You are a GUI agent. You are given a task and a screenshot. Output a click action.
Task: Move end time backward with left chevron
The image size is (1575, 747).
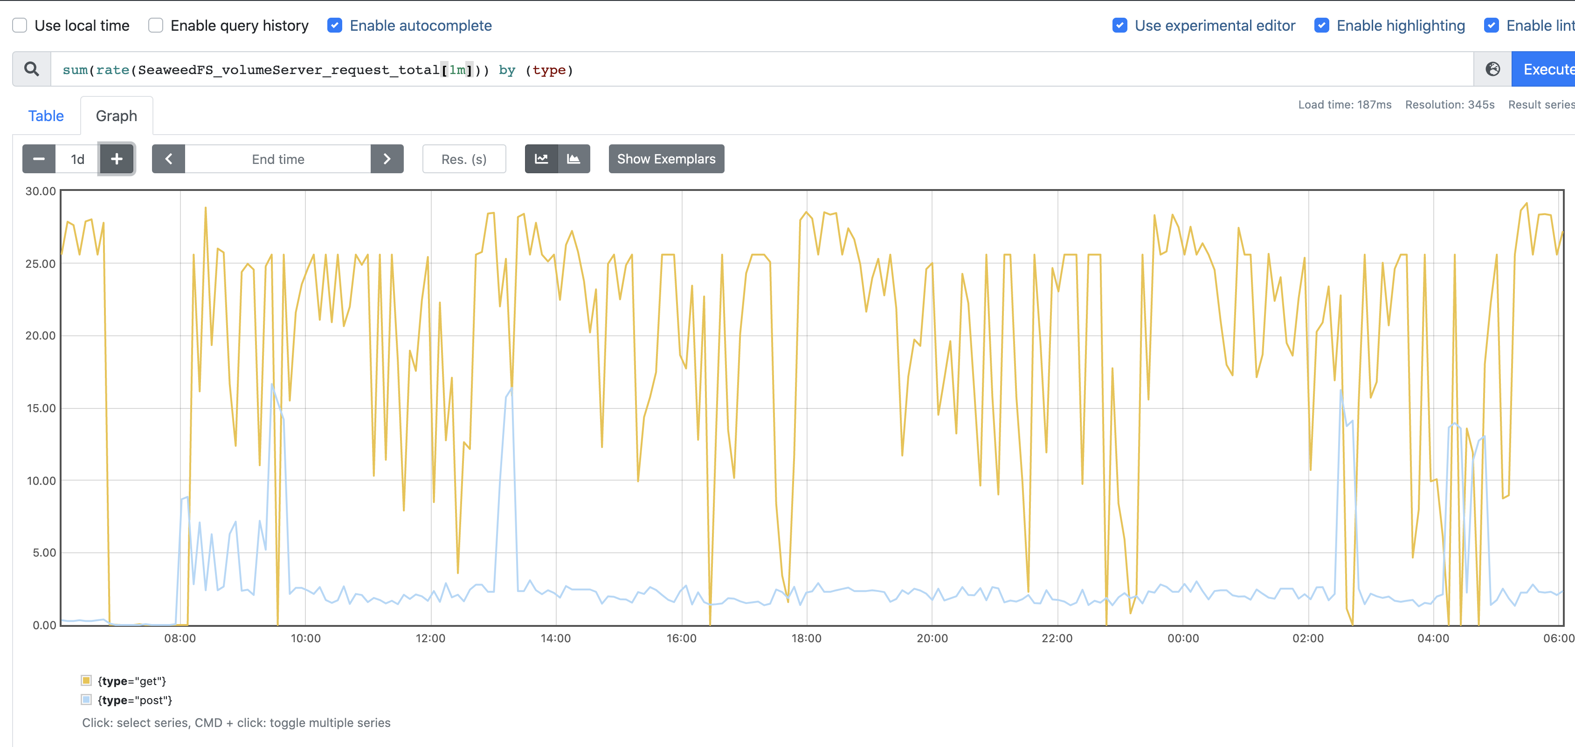point(169,159)
